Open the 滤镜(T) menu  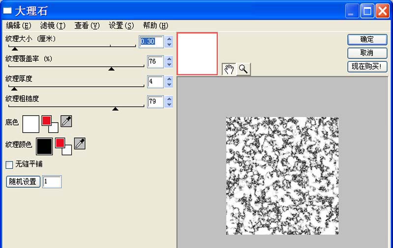[x=53, y=25]
